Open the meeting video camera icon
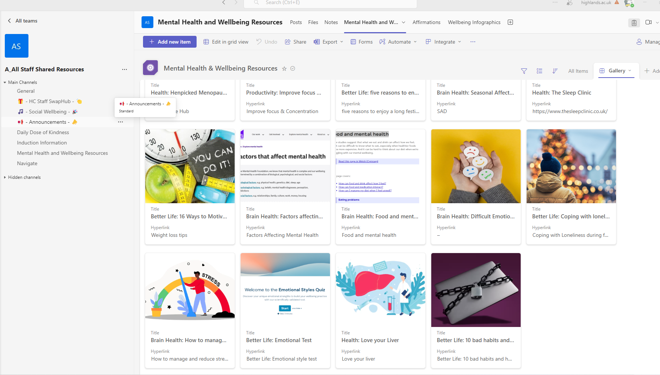The height and width of the screenshot is (375, 660). coord(648,22)
